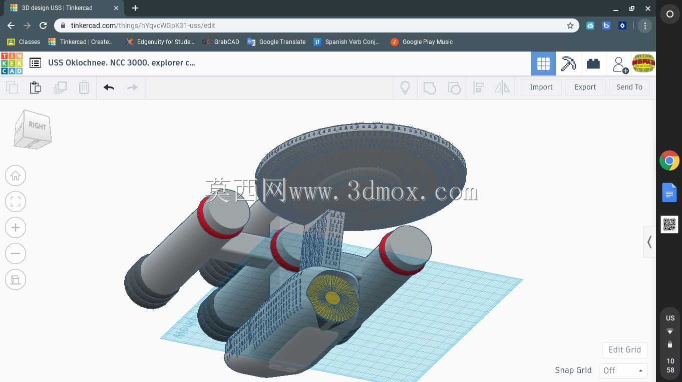The width and height of the screenshot is (682, 382).
Task: Open the GrabCAD bookmark
Action: pyautogui.click(x=221, y=42)
